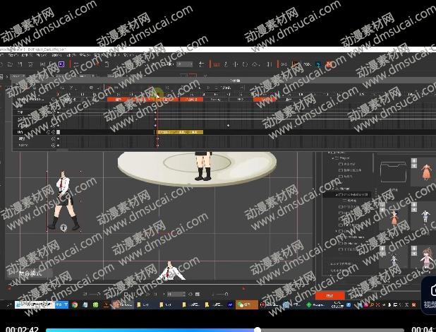Toggle the checkbox on the highlighted tree row
Screen dimensions: 436x332
341,194
